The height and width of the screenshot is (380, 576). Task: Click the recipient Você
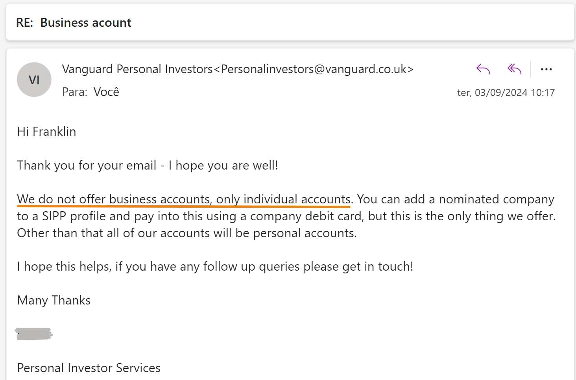(x=106, y=92)
